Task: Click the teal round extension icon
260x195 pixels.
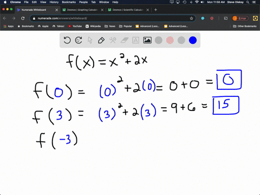Action: point(203,18)
